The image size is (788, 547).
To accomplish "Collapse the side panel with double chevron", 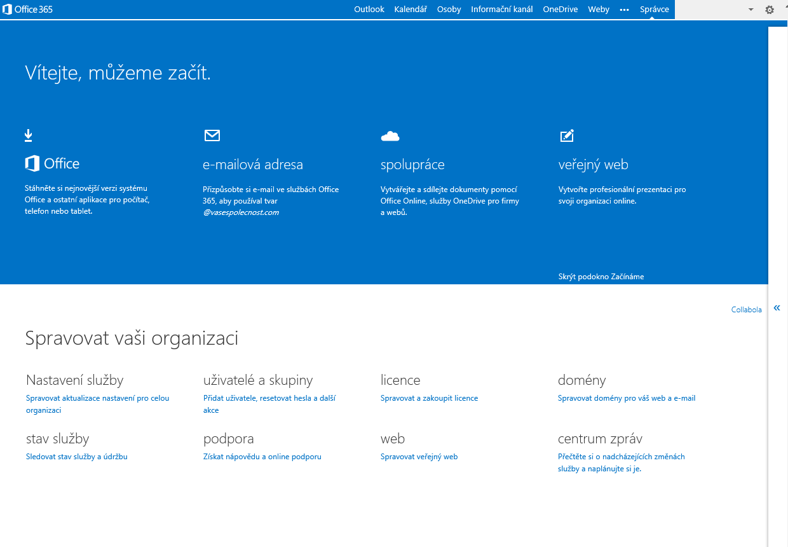I will tap(777, 308).
